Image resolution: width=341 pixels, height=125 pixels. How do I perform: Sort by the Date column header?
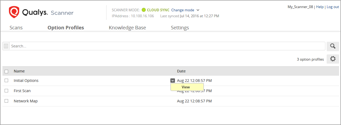click(181, 71)
